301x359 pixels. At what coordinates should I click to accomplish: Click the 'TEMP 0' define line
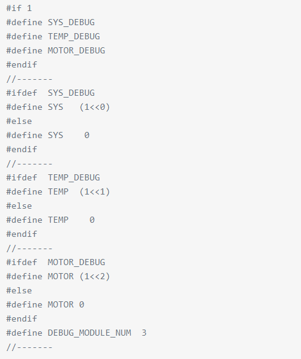click(x=50, y=220)
